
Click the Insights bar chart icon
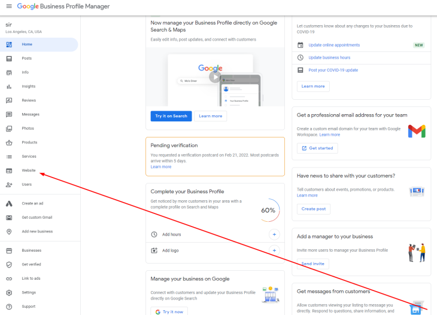point(9,87)
